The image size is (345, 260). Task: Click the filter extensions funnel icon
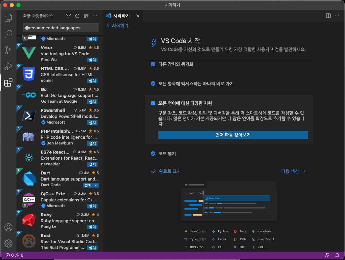[x=68, y=16]
